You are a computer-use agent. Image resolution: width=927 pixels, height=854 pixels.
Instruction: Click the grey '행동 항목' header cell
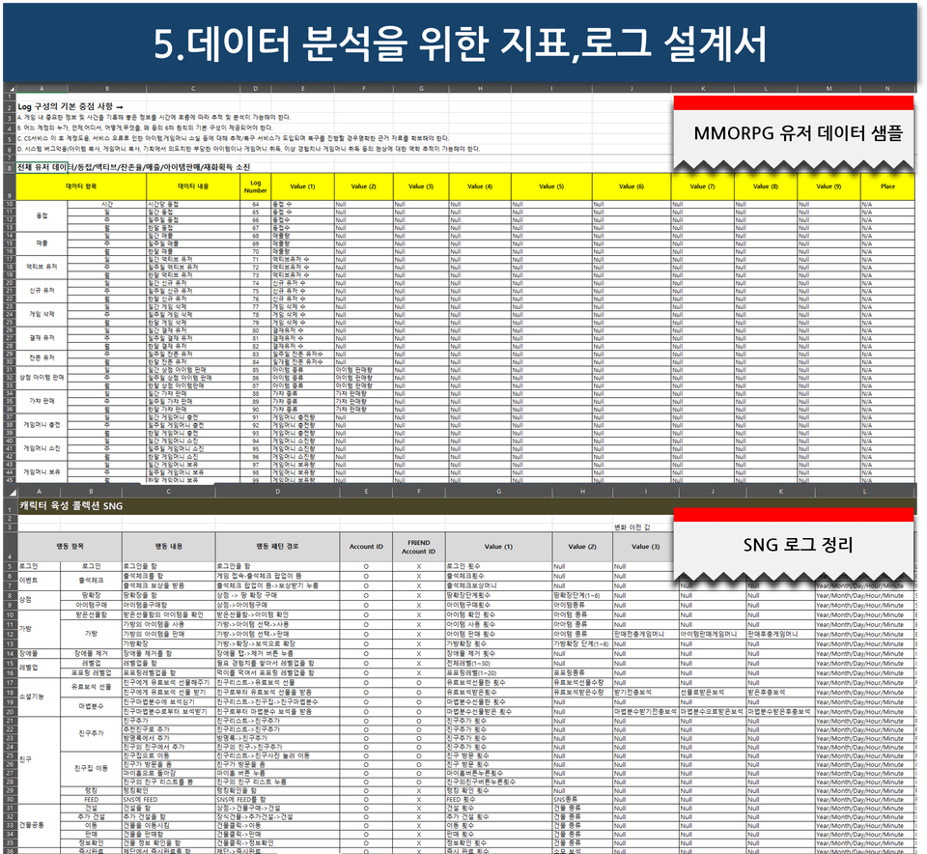coord(70,547)
